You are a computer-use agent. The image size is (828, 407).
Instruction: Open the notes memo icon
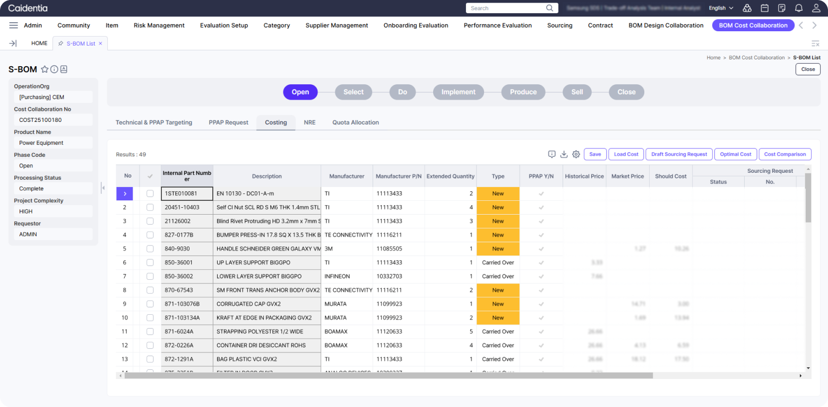click(781, 8)
